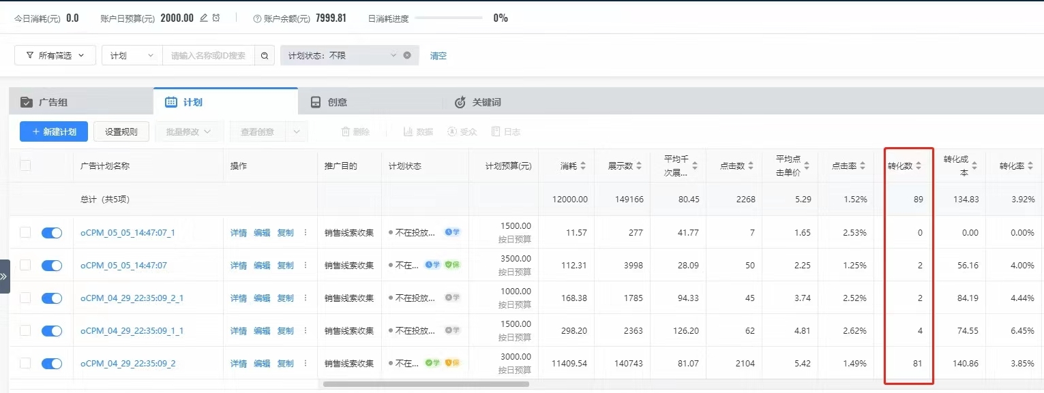Sort by the 消耗 column sort arrows
Image resolution: width=1044 pixels, height=393 pixels.
coord(583,166)
